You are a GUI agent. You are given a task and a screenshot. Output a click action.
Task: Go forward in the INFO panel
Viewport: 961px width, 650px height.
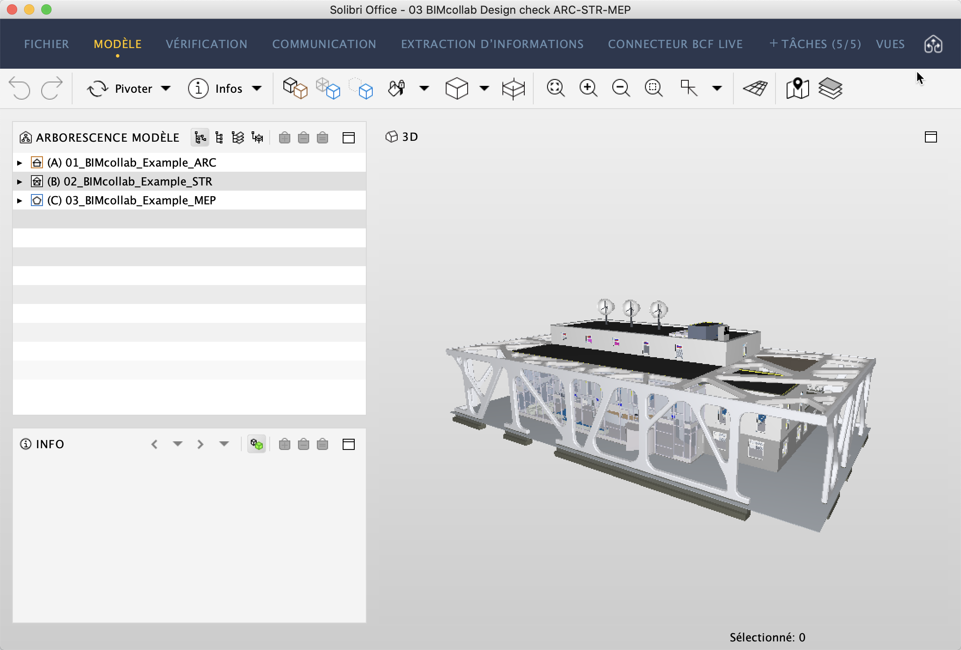click(x=200, y=444)
